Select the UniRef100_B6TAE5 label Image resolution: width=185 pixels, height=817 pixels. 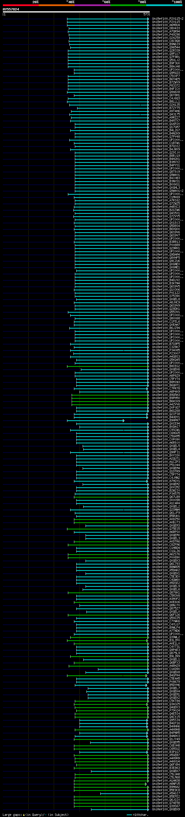click(166, 79)
